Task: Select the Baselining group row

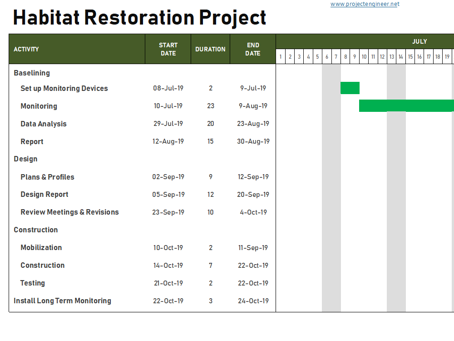Action: pos(32,73)
